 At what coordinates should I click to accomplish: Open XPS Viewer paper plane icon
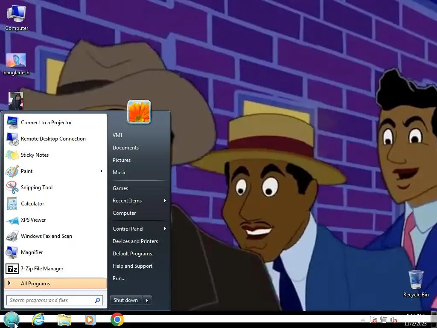[12, 220]
